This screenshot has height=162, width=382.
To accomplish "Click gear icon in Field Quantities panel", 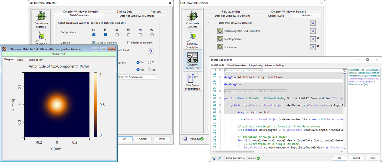I will (151, 51).
